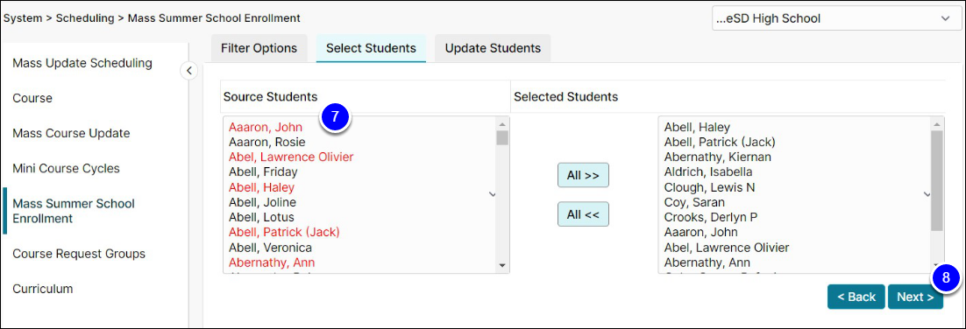Viewport: 966px width, 329px height.
Task: Collapse the sidebar with the chevron arrow
Action: tap(189, 71)
